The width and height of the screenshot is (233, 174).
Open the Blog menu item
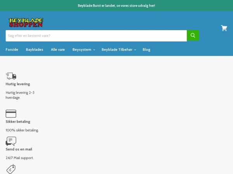pyautogui.click(x=146, y=49)
